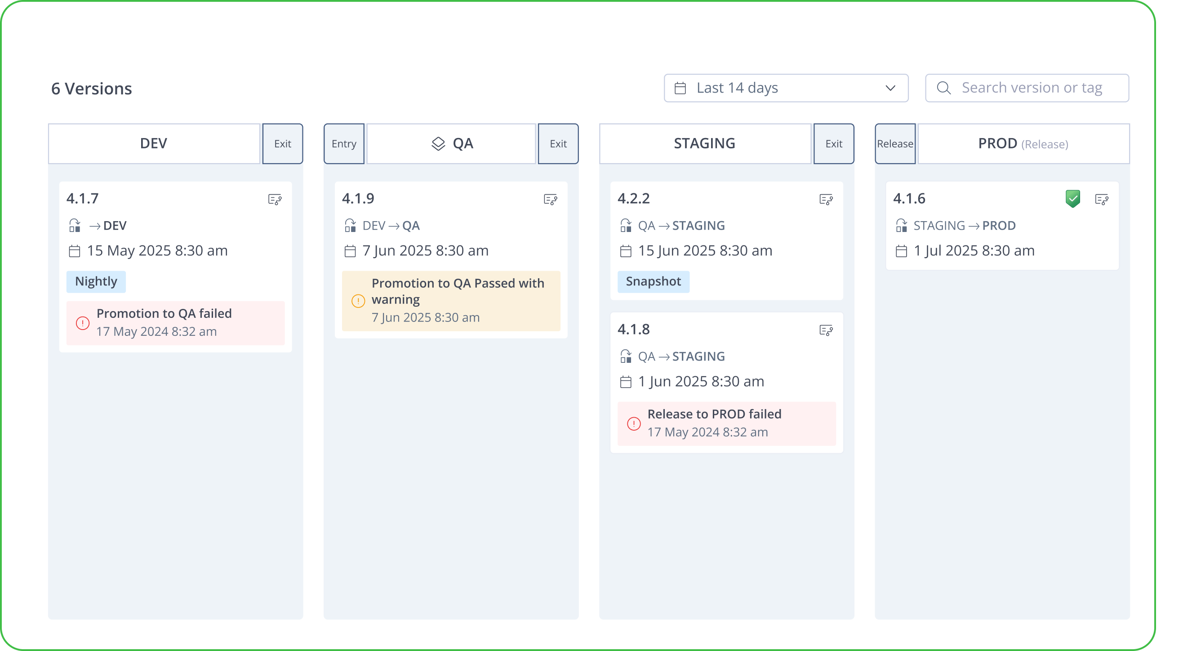Open version 4.1.6 title
The image size is (1192, 651).
pyautogui.click(x=909, y=199)
